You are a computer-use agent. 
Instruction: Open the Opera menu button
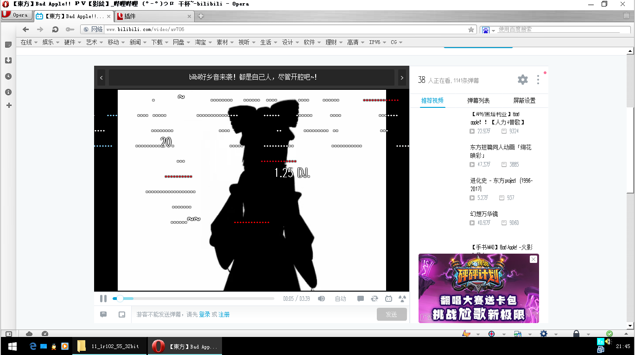tap(17, 15)
